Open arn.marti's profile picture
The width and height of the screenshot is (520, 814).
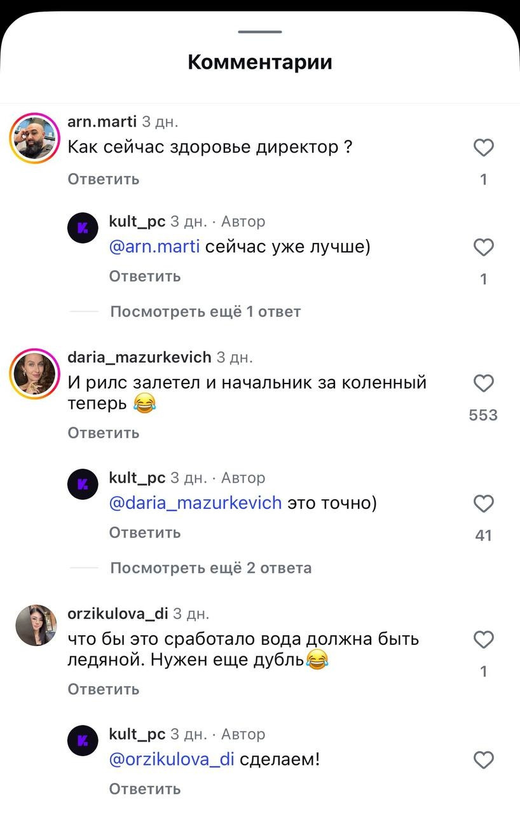(x=35, y=137)
